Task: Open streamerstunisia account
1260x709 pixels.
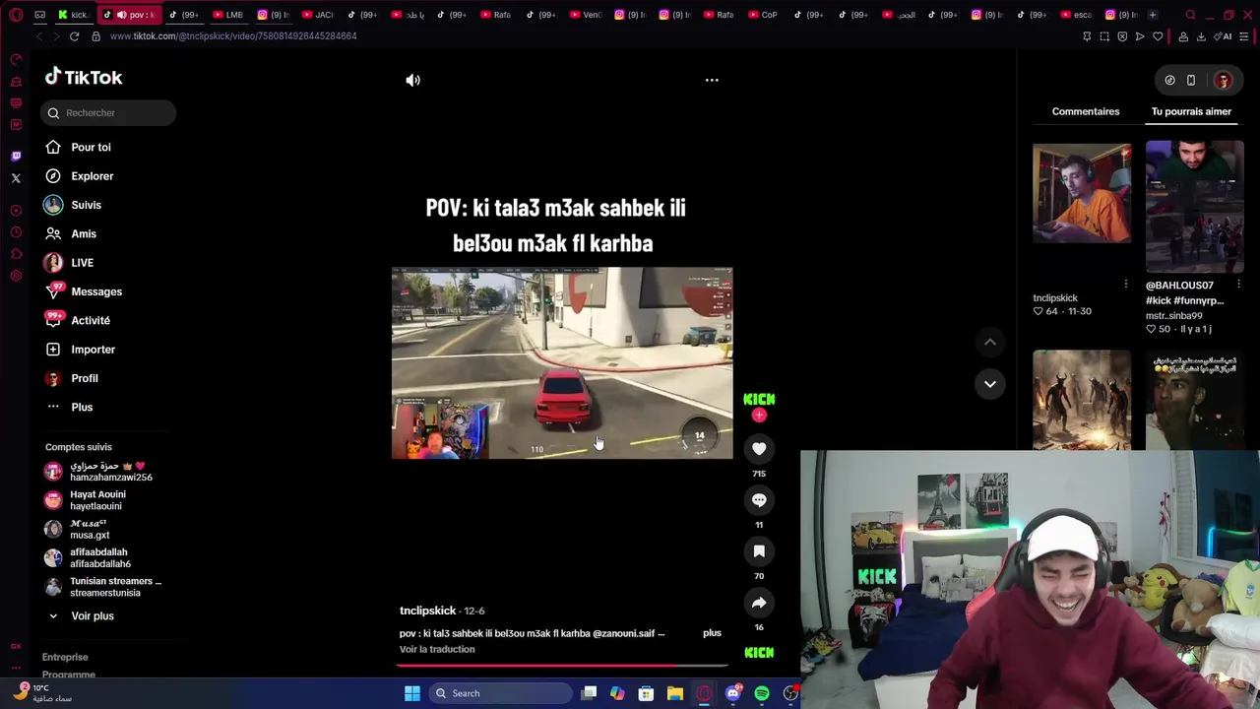Action: [x=103, y=587]
